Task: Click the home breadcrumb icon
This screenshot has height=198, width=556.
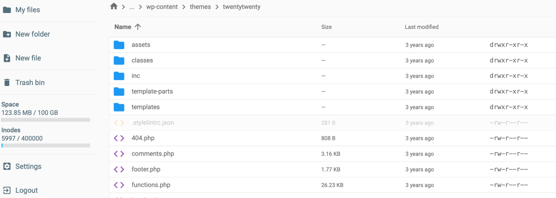Action: (x=114, y=6)
